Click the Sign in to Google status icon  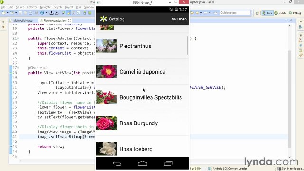(279, 169)
